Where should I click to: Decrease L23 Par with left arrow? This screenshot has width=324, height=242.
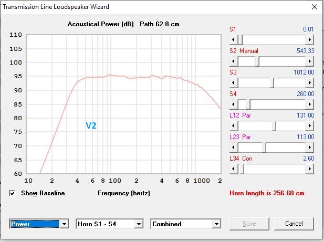(234, 148)
